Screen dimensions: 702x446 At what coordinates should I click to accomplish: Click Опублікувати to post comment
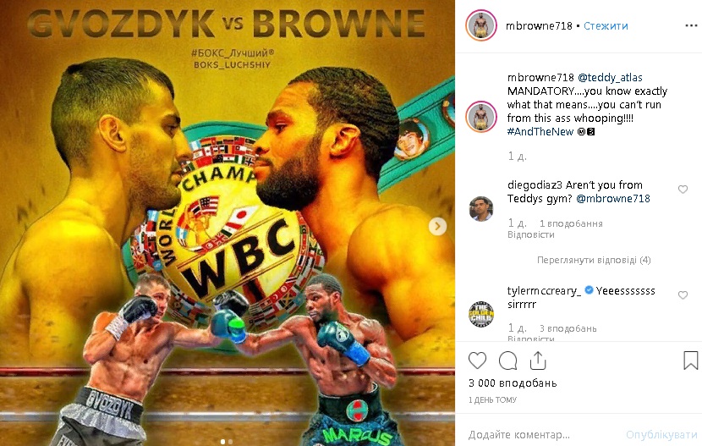point(661,434)
